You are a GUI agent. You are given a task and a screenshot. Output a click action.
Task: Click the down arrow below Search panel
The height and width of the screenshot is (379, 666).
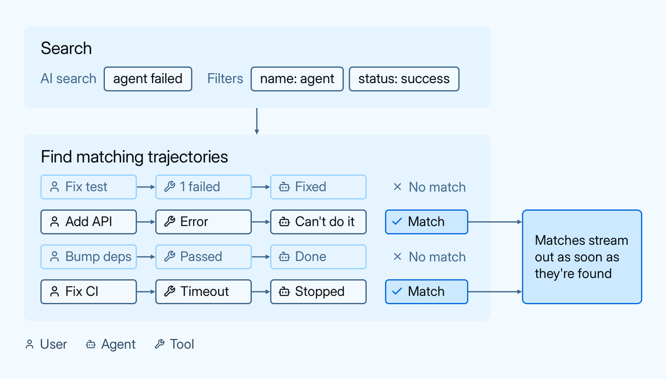[256, 121]
